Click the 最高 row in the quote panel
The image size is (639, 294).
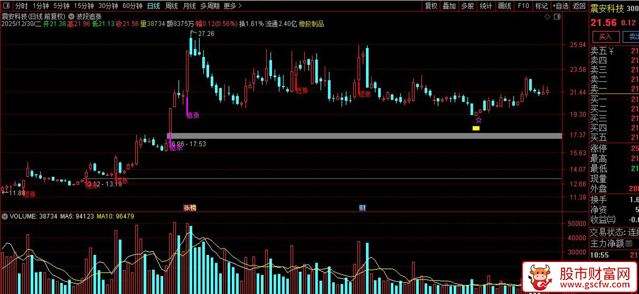tap(615, 159)
